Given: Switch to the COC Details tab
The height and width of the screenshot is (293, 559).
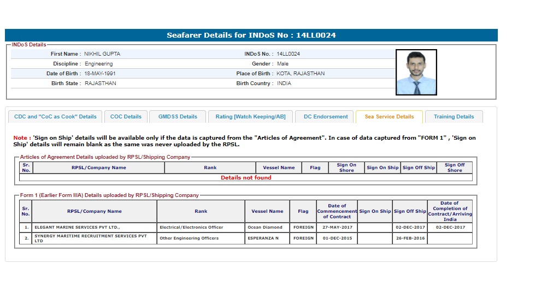Looking at the screenshot, I should click(x=126, y=117).
